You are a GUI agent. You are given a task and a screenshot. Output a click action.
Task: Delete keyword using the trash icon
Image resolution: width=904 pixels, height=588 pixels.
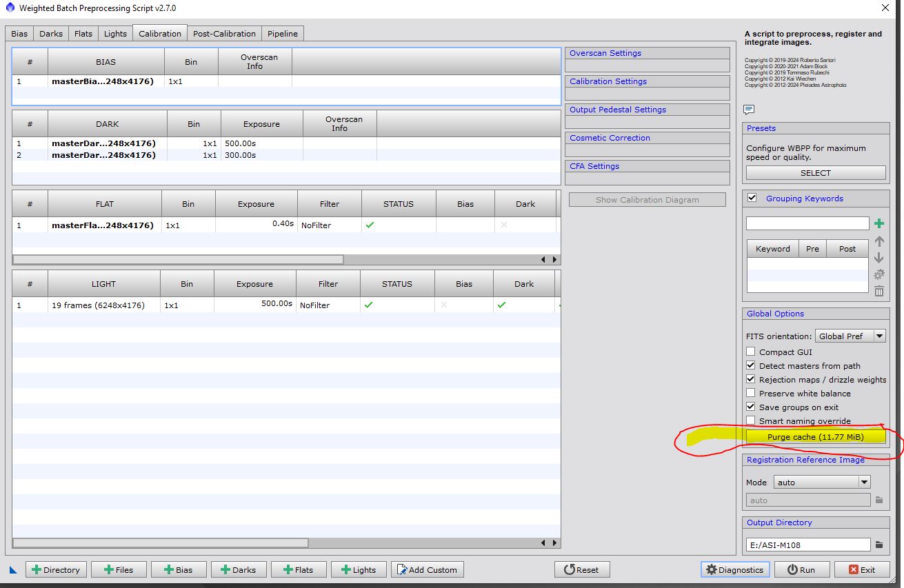[878, 291]
